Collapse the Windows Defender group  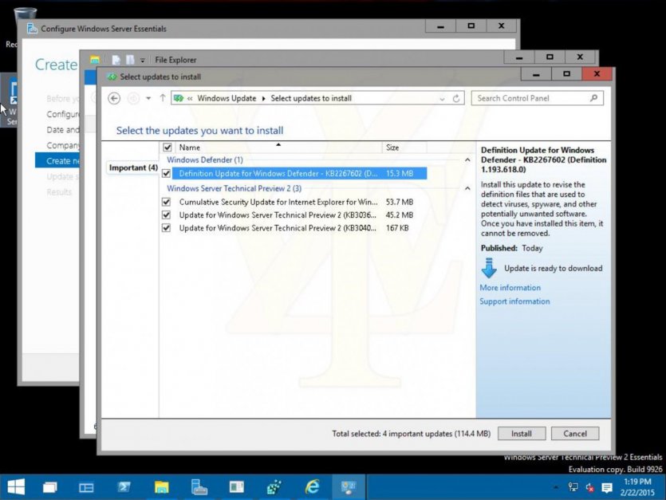point(467,160)
